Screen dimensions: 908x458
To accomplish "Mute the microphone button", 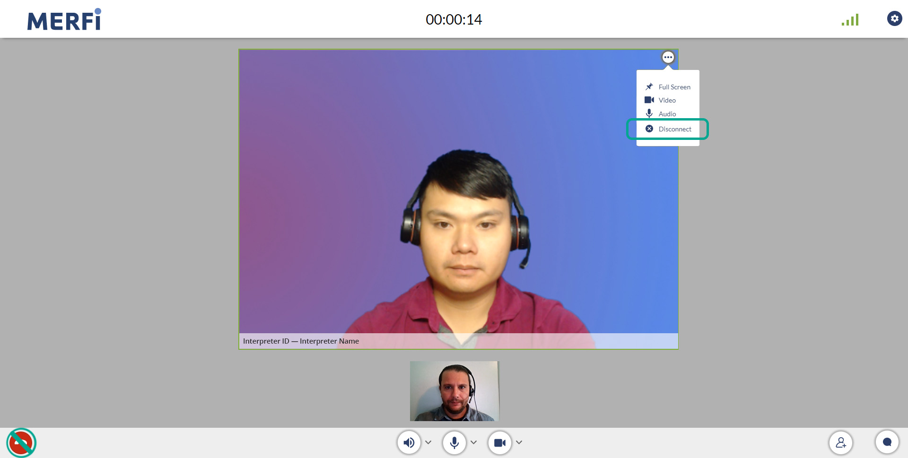I will coord(454,443).
